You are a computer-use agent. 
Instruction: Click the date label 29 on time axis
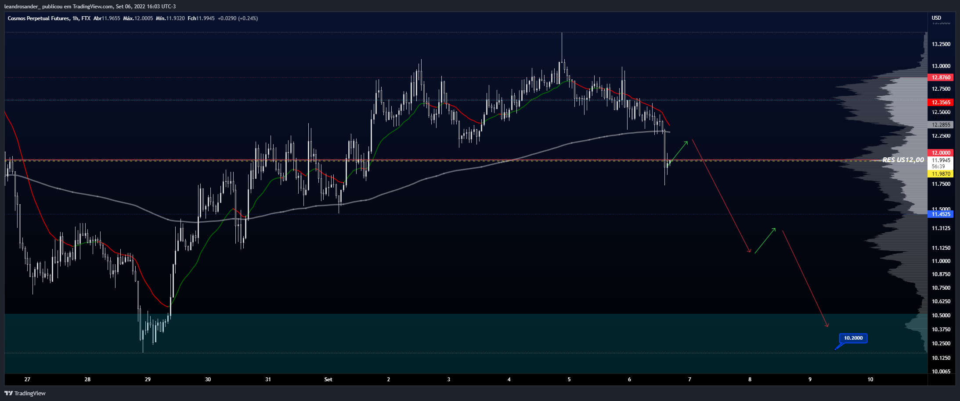tap(148, 380)
